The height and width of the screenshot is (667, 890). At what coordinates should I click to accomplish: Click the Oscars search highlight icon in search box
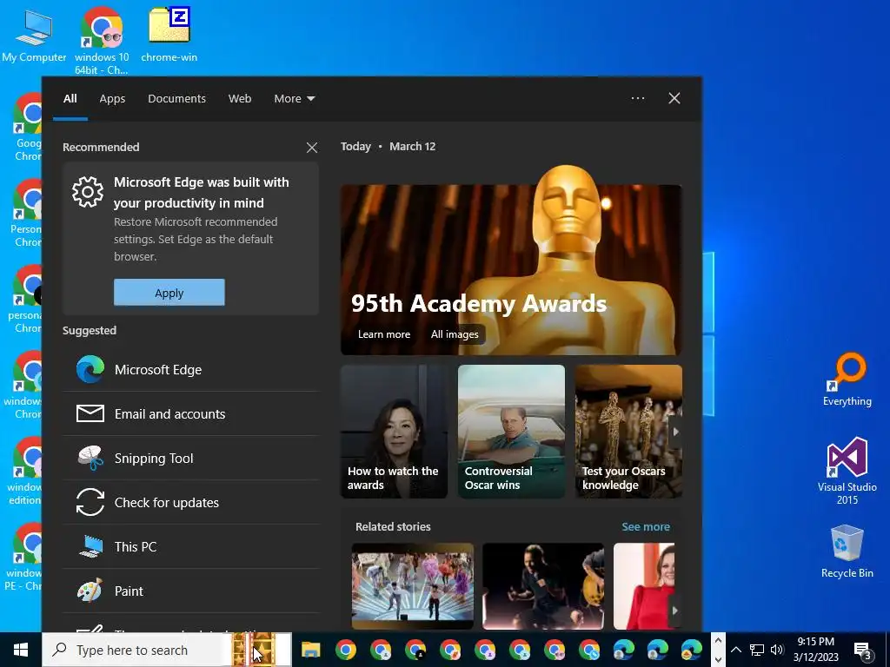click(x=255, y=650)
